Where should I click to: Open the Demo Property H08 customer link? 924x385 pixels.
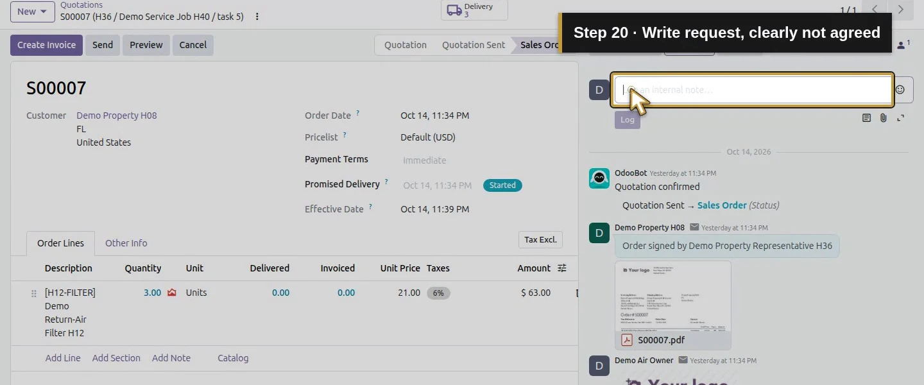point(117,116)
